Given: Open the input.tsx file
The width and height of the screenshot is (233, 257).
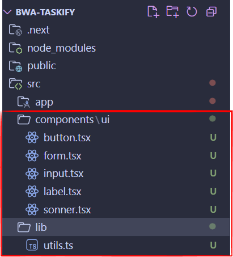Looking at the screenshot, I should click(63, 174).
